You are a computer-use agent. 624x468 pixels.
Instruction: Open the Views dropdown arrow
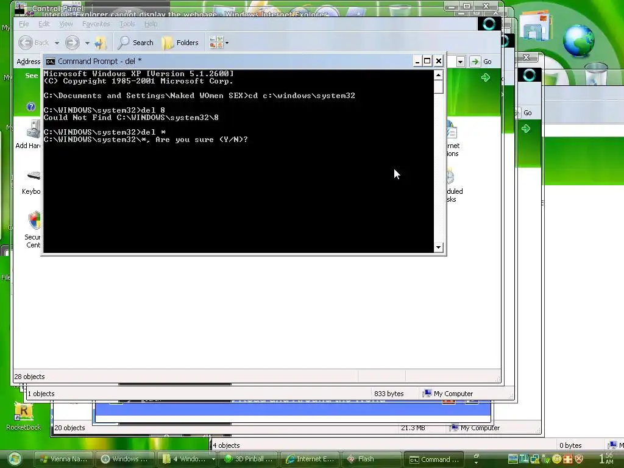tap(227, 43)
